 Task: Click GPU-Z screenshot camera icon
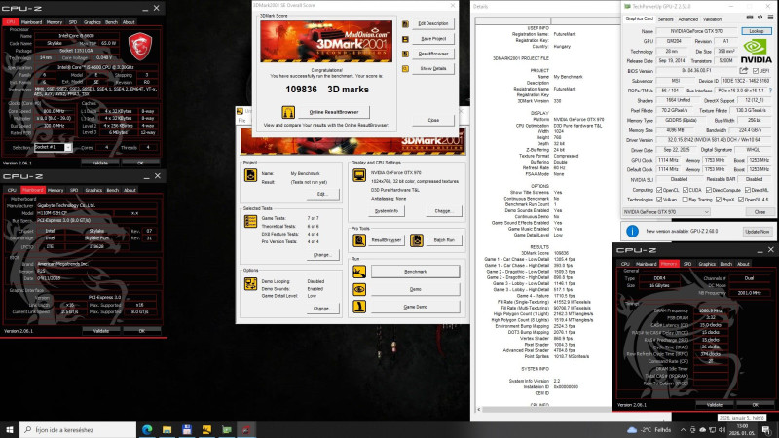point(750,18)
